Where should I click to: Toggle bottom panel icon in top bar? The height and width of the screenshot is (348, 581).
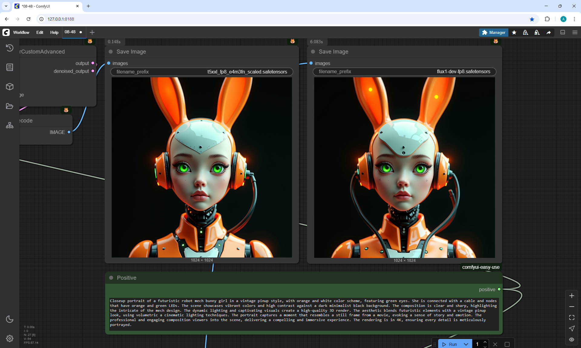[563, 32]
